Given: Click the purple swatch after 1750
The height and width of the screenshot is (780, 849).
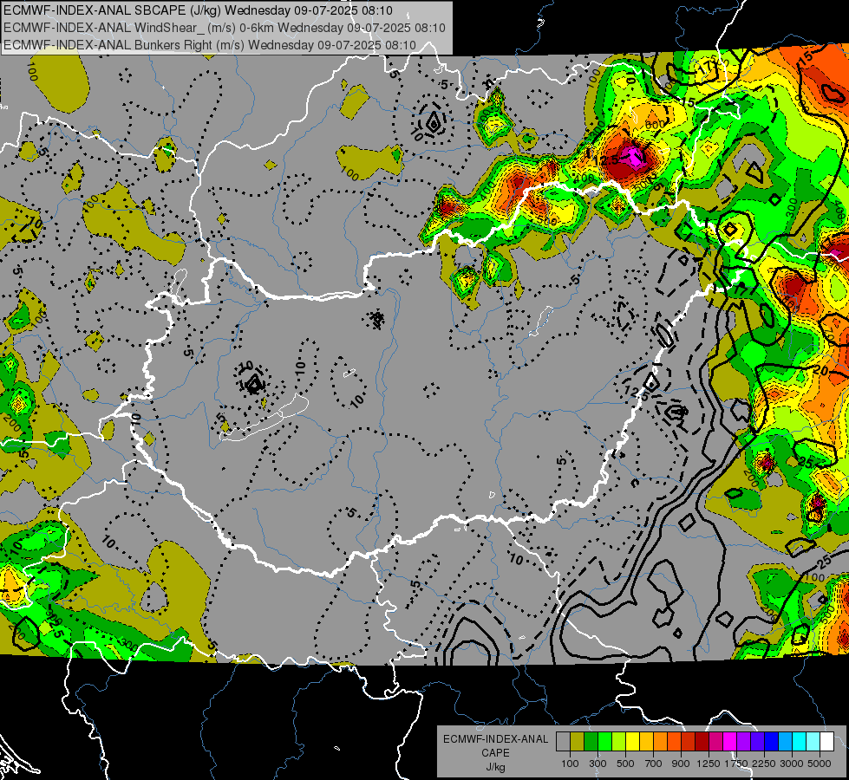Looking at the screenshot, I should [743, 742].
